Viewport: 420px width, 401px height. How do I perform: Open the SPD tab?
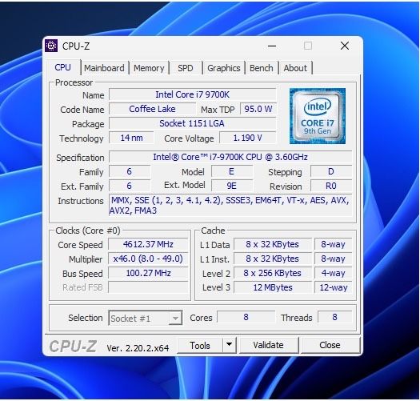point(186,68)
